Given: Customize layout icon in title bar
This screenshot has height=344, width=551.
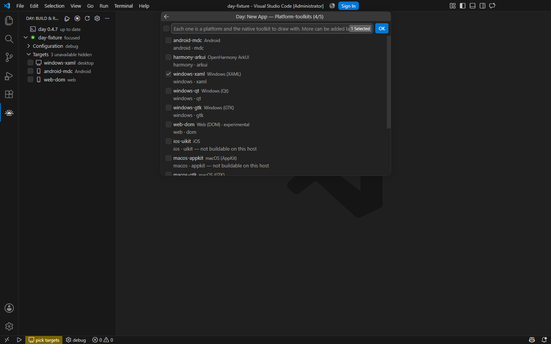Looking at the screenshot, I should tap(453, 6).
